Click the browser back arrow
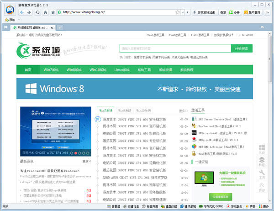The image size is (274, 211). 21,12
